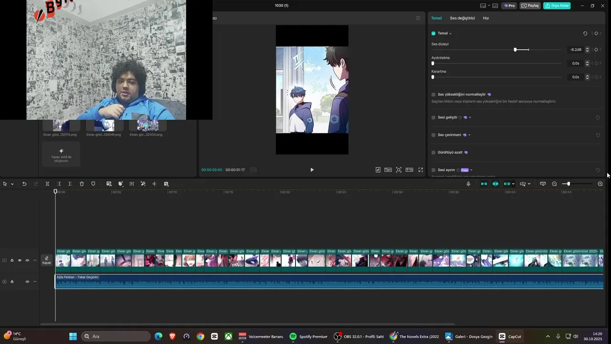Add a keyframe to the Temel section
The width and height of the screenshot is (611, 344).
[x=596, y=33]
